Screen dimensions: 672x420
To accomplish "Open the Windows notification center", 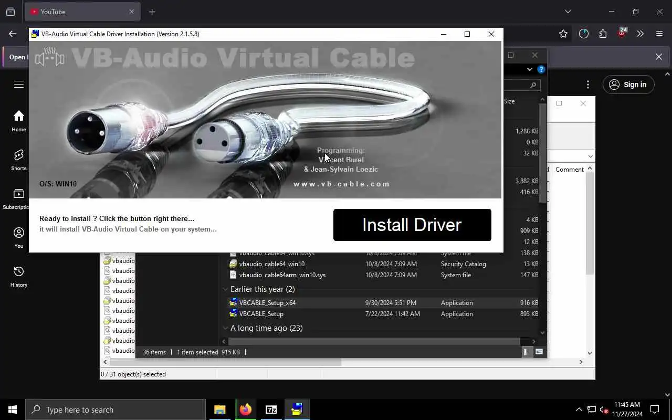I will [655, 409].
